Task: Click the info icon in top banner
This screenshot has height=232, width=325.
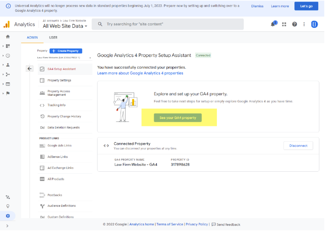Action: [8, 6]
